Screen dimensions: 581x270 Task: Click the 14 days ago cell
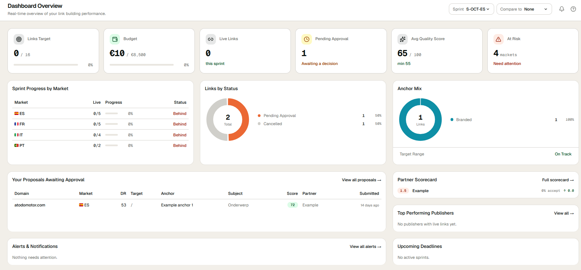[x=370, y=205]
